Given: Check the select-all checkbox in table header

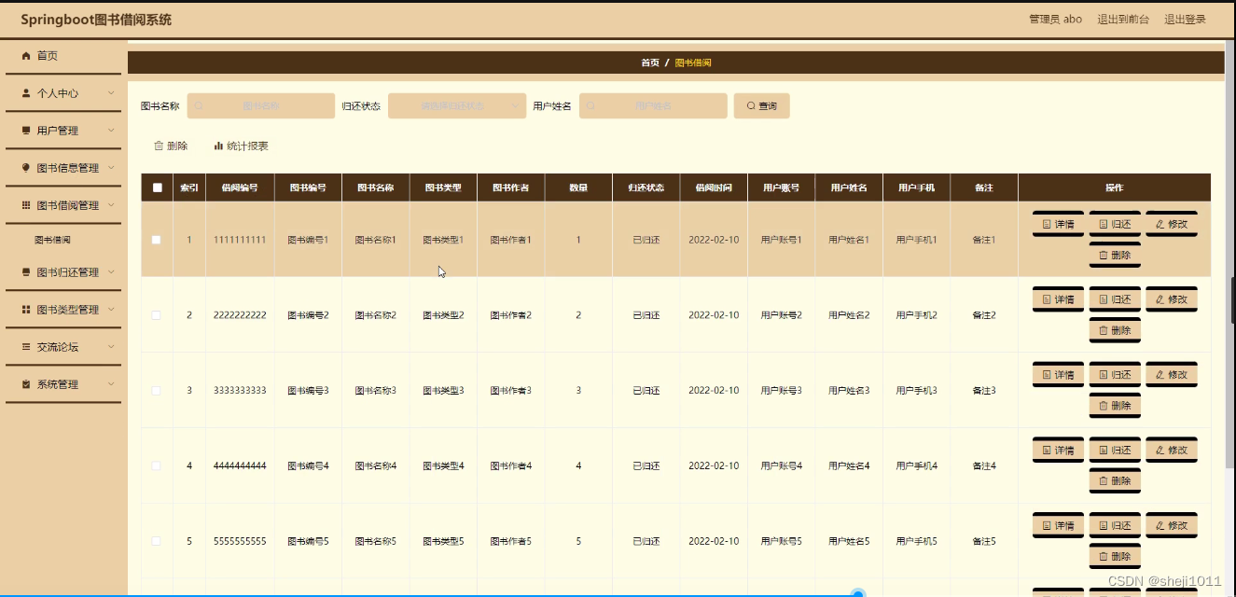Looking at the screenshot, I should [x=157, y=187].
